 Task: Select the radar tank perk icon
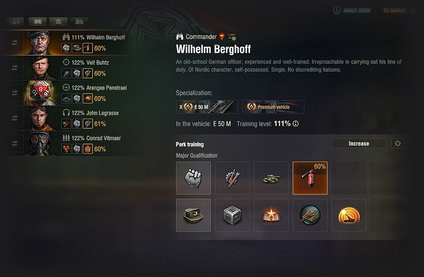point(349,215)
